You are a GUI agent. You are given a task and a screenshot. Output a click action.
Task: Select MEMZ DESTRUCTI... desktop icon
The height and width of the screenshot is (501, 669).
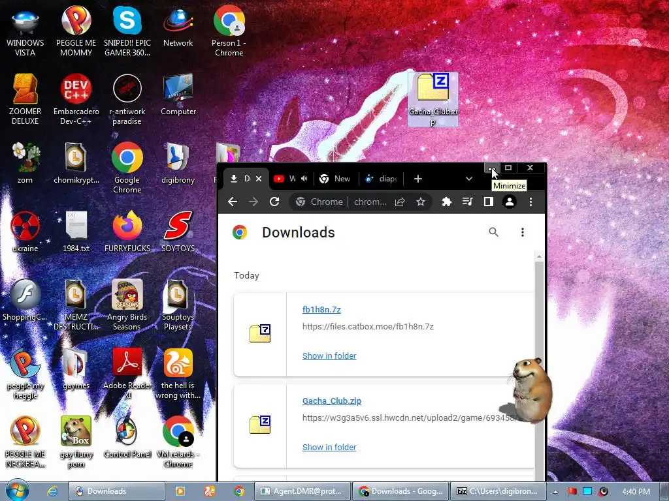(x=76, y=305)
